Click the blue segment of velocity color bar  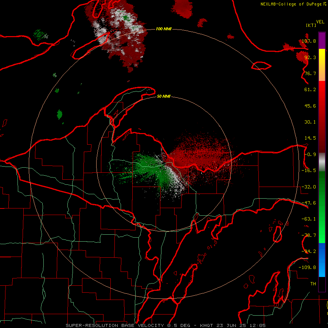(322, 260)
